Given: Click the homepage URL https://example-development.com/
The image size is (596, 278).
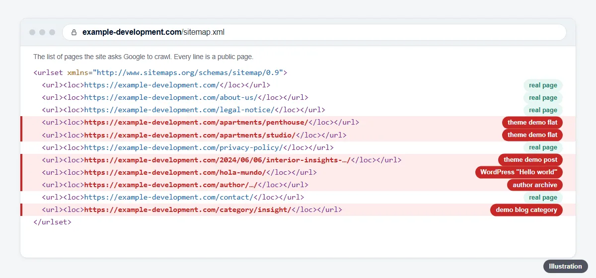Looking at the screenshot, I should pos(151,85).
